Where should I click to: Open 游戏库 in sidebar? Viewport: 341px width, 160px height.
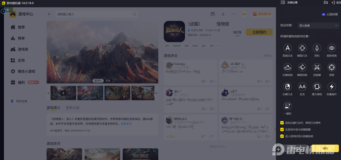[19, 49]
